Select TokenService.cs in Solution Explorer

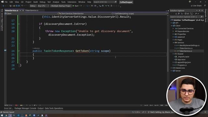(x=186, y=51)
